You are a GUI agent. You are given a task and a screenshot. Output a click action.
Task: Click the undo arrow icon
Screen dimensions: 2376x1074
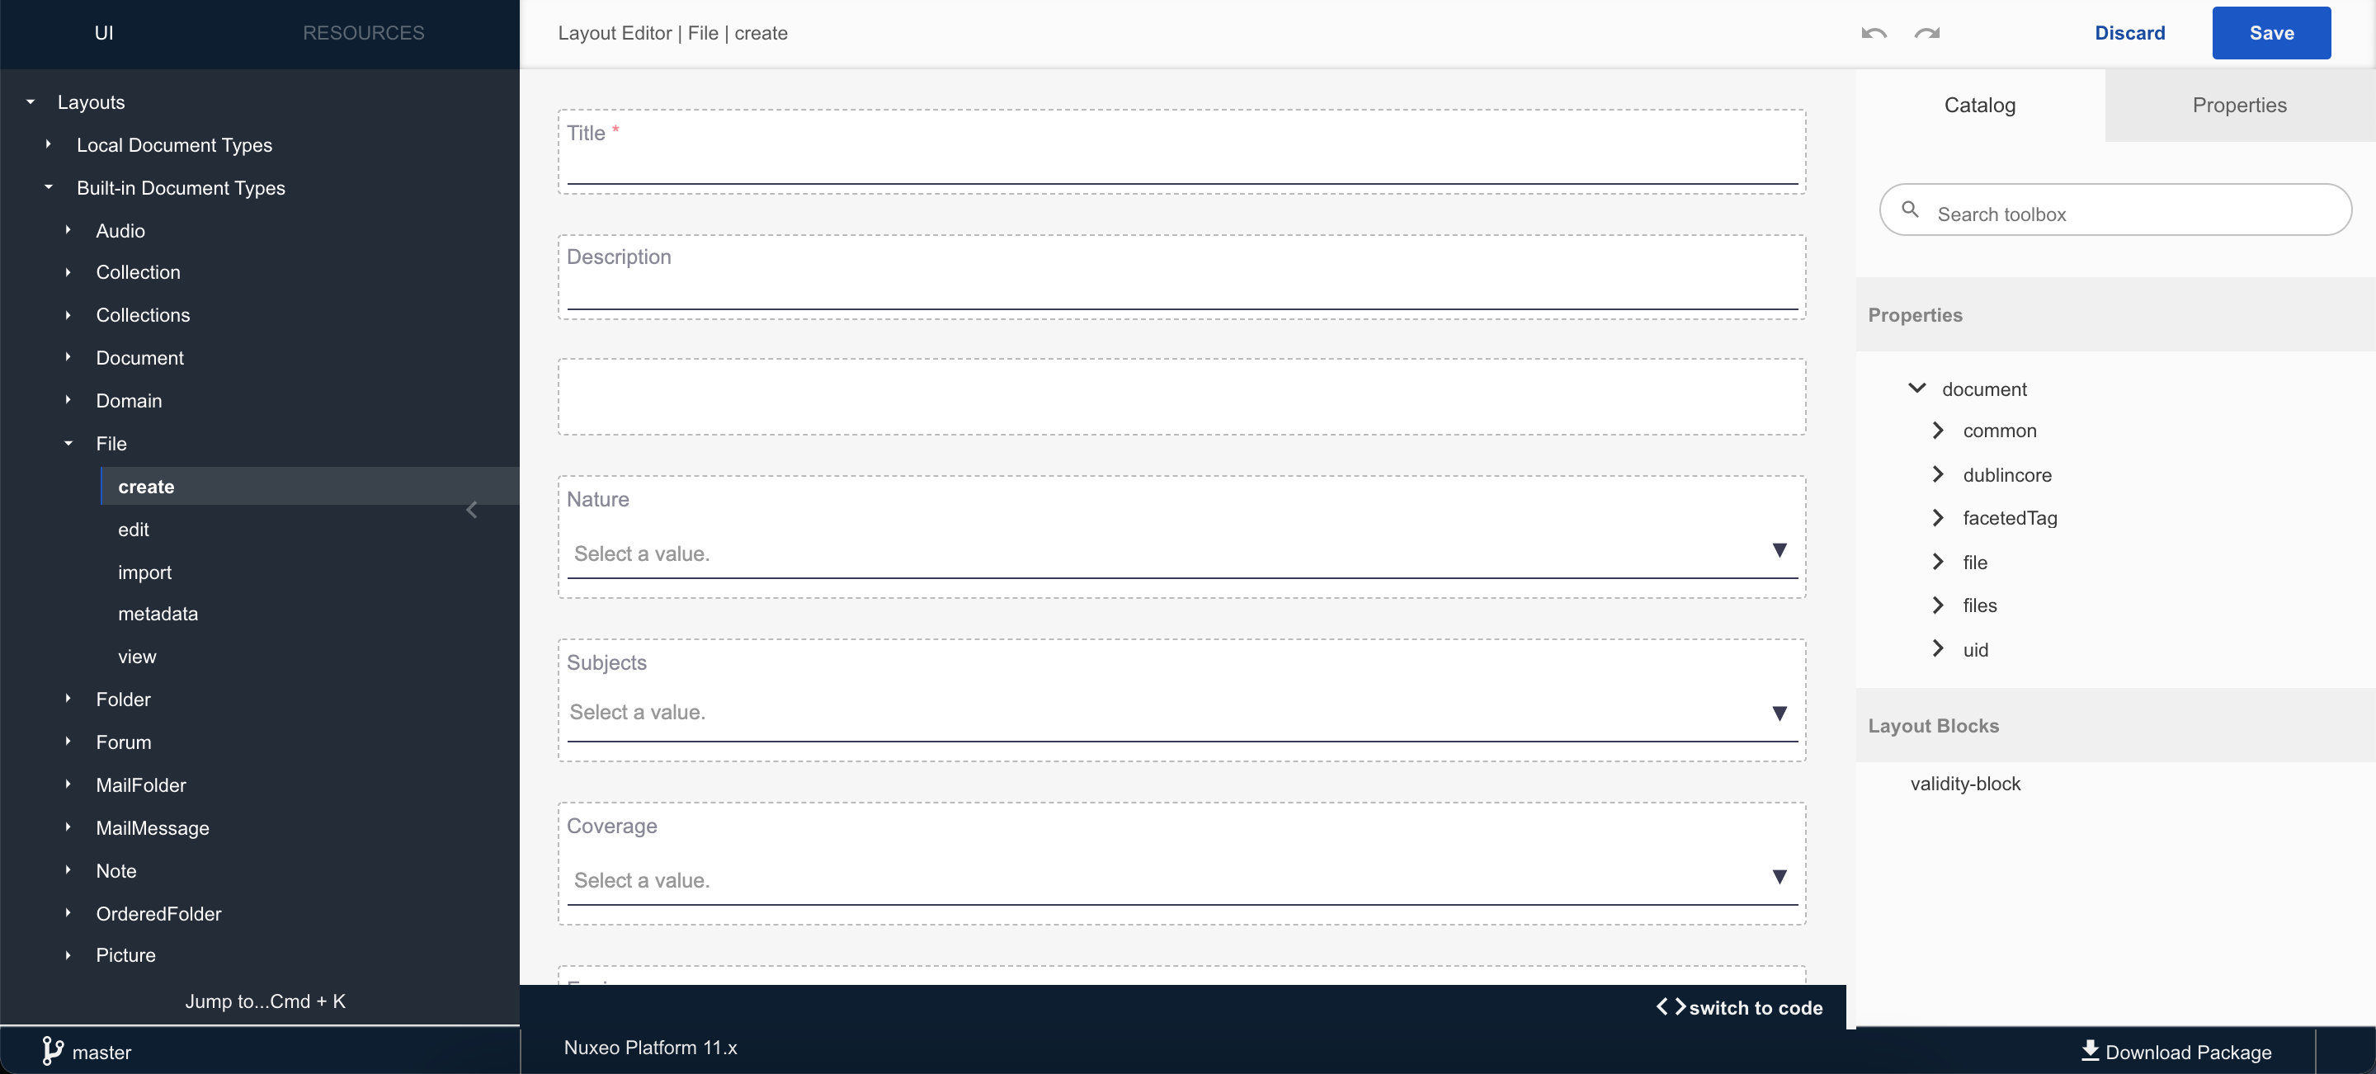point(1869,32)
